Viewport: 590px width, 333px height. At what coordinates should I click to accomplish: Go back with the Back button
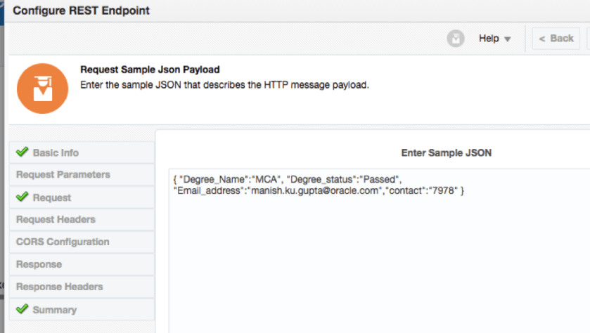[x=556, y=38]
